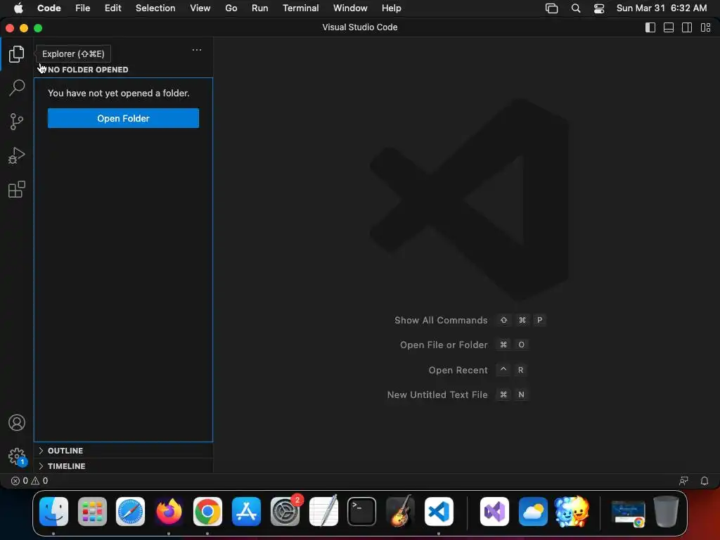The height and width of the screenshot is (540, 720).
Task: Toggle primary side bar visibility
Action: coord(650,27)
